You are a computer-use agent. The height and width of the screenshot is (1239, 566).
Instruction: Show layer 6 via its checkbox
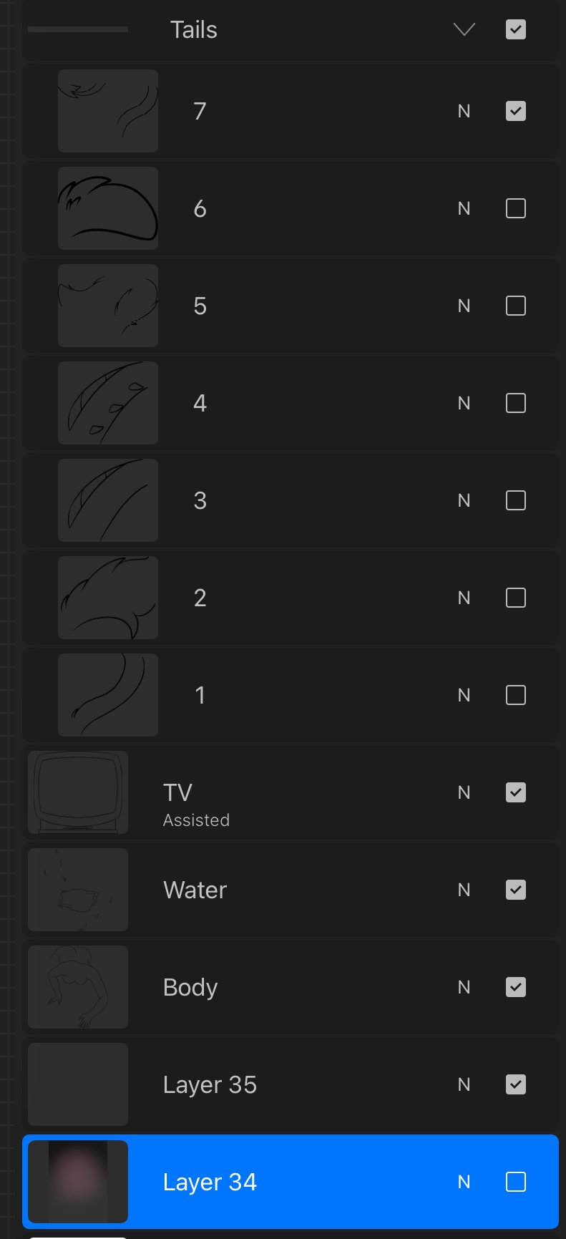pos(516,208)
